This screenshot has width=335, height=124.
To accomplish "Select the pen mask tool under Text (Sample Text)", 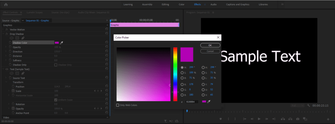I will pos(23,73).
